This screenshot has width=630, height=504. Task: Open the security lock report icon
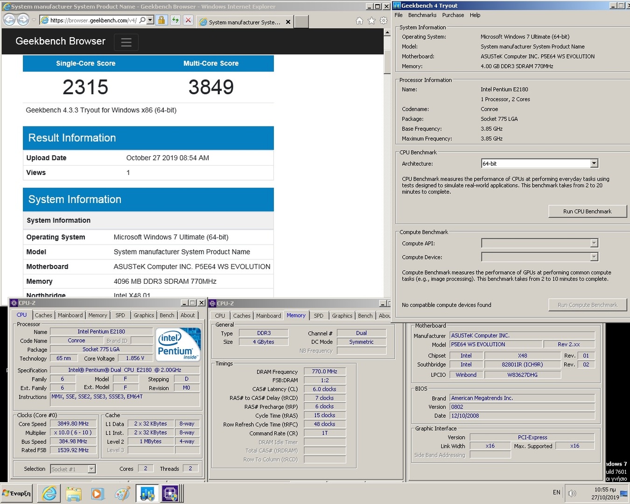pos(161,20)
